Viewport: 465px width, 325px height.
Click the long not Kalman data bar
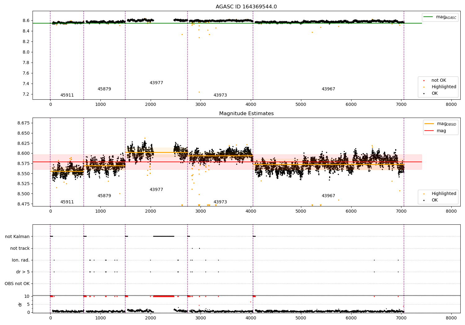click(x=164, y=236)
